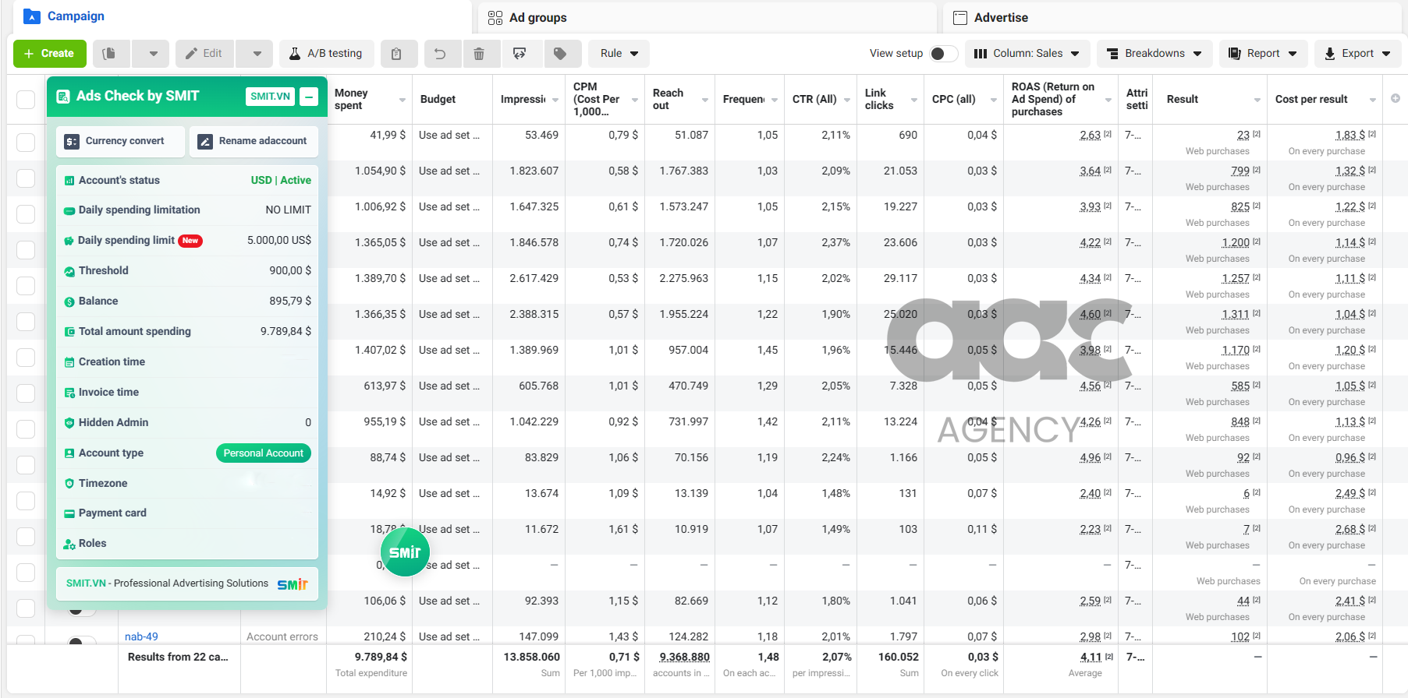1408x698 pixels.
Task: Click the Edit button
Action: (204, 54)
